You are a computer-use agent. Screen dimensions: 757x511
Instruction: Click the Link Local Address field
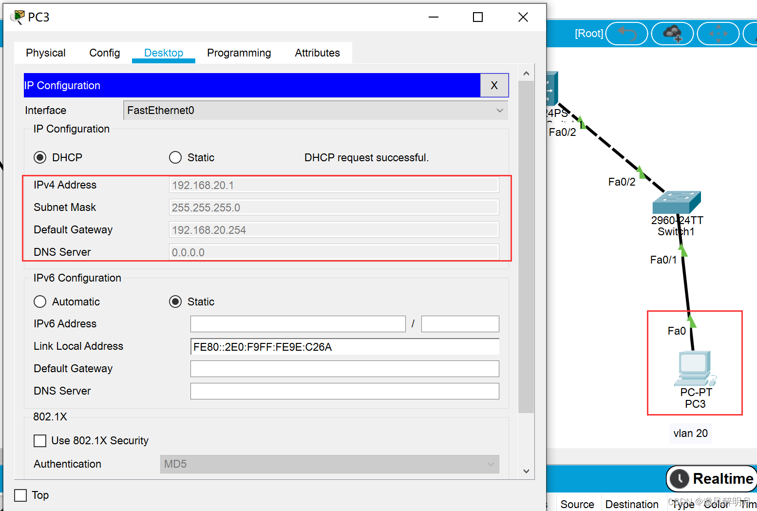[x=345, y=346]
